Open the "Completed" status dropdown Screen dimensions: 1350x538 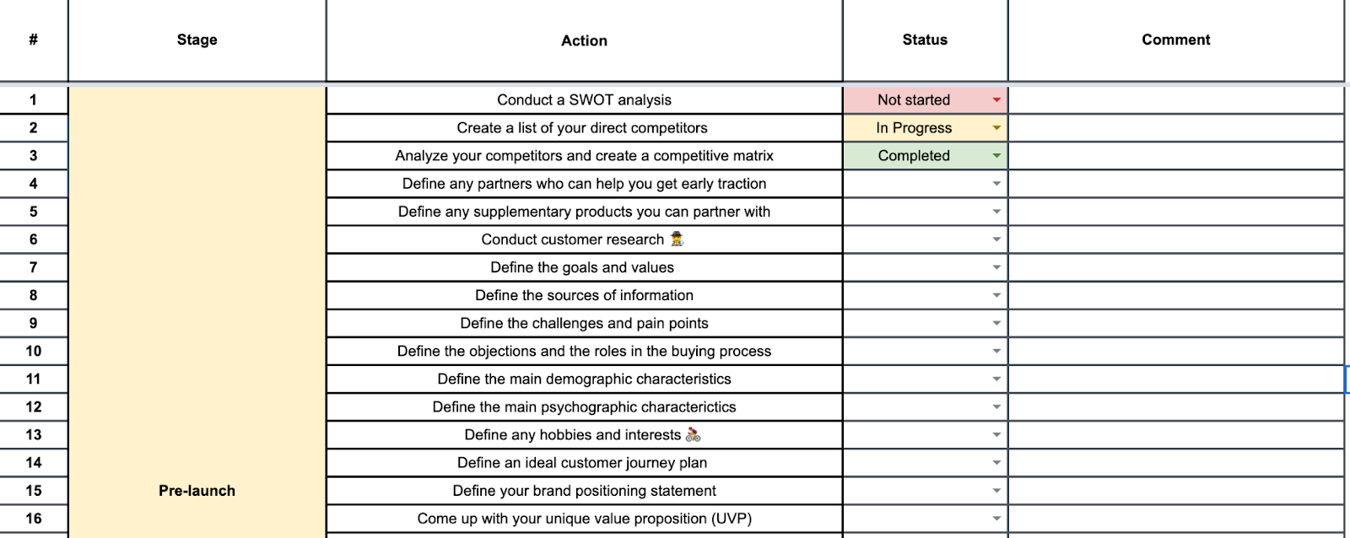coord(996,155)
